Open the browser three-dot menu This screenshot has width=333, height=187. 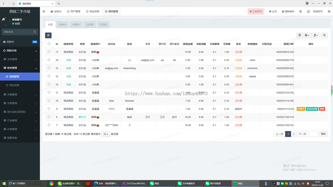pyautogui.click(x=313, y=4)
